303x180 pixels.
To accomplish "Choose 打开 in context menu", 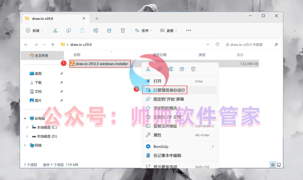I will (180, 81).
